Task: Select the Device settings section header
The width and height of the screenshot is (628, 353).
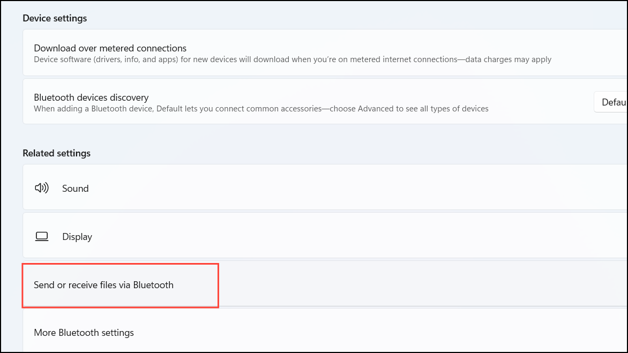Action: pyautogui.click(x=55, y=18)
